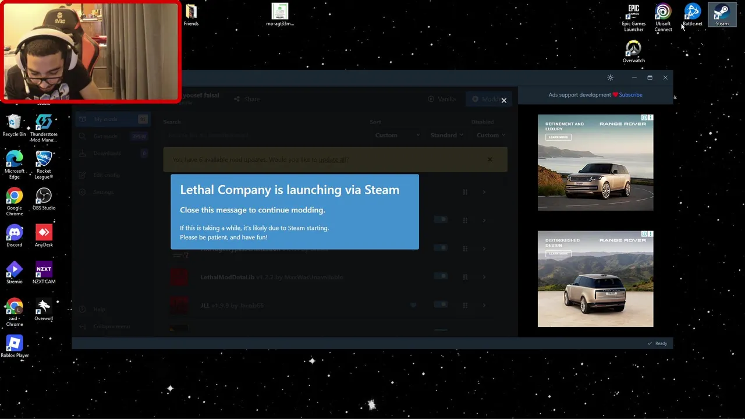This screenshot has height=419, width=745.
Task: Open the Friends desktop file
Action: [191, 15]
